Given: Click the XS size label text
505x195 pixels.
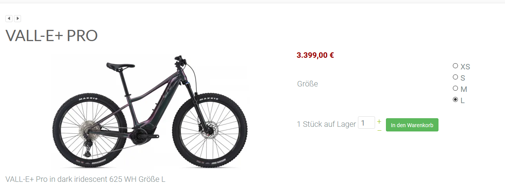Looking at the screenshot, I should (x=465, y=67).
